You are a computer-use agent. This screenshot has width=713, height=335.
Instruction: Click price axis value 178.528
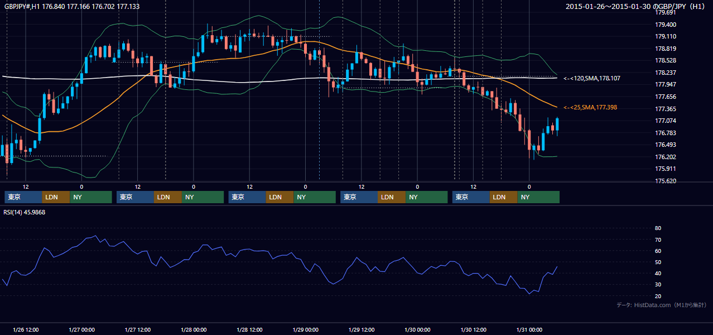[666, 60]
